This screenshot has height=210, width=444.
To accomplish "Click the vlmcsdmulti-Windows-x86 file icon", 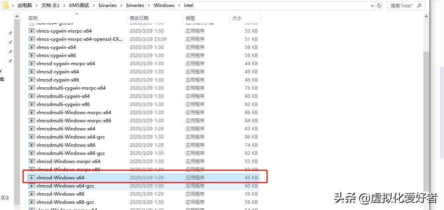I will click(x=32, y=145).
